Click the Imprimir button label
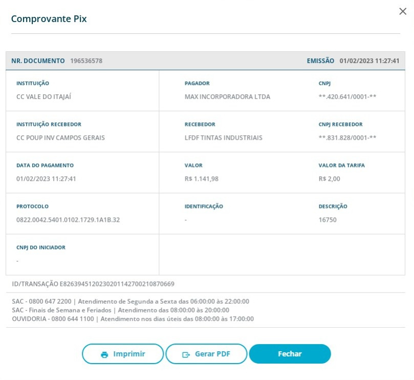414x380 pixels. [x=129, y=354]
